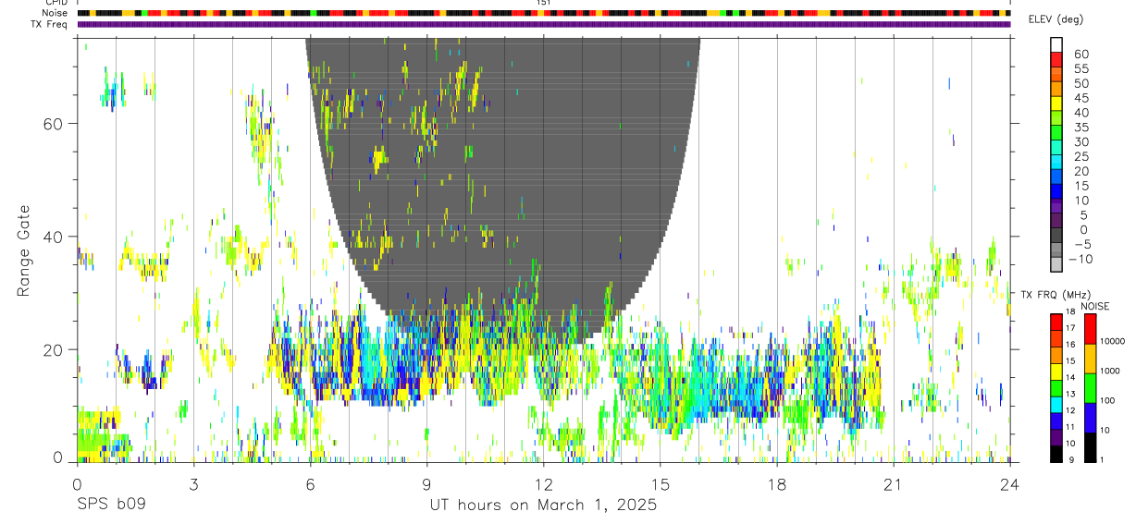Click the '18' tick on the UT hours axis

point(777,483)
